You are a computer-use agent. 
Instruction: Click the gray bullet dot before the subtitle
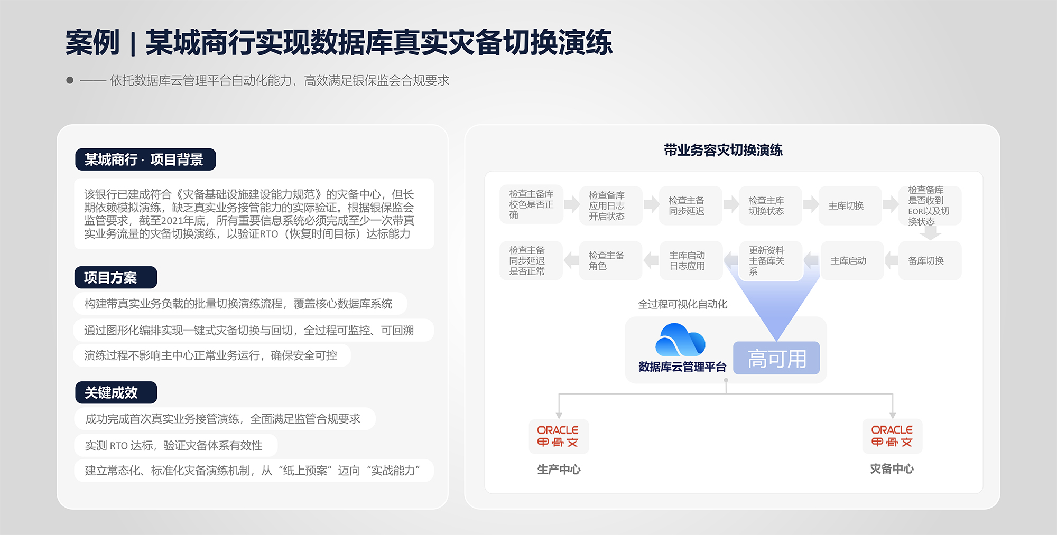click(70, 80)
